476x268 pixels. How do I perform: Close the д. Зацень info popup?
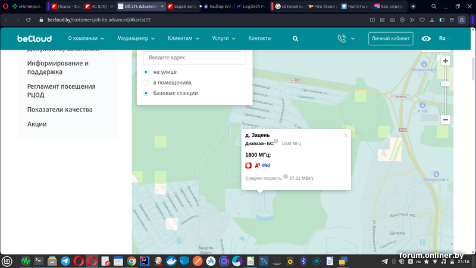pyautogui.click(x=346, y=136)
